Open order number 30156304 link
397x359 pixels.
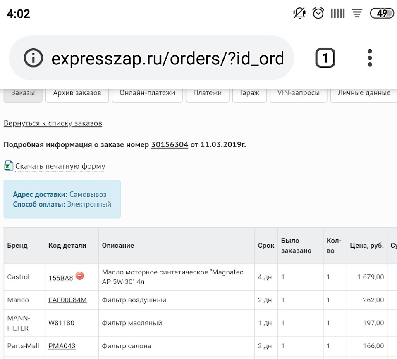(x=170, y=144)
